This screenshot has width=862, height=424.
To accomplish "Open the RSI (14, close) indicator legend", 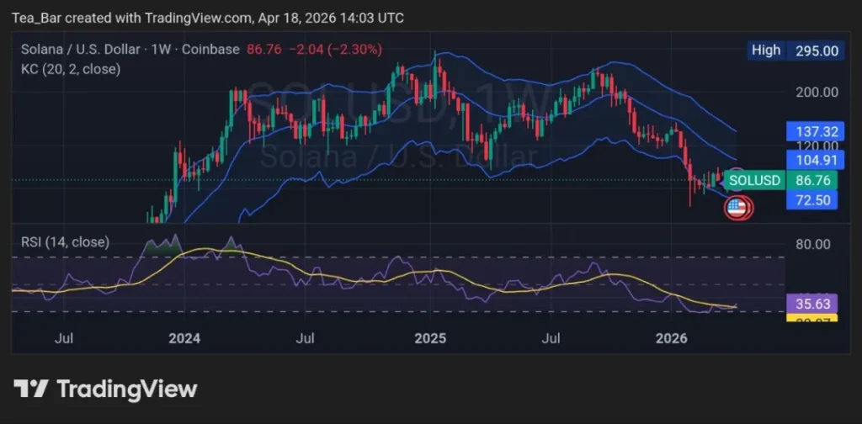I will 65,242.
